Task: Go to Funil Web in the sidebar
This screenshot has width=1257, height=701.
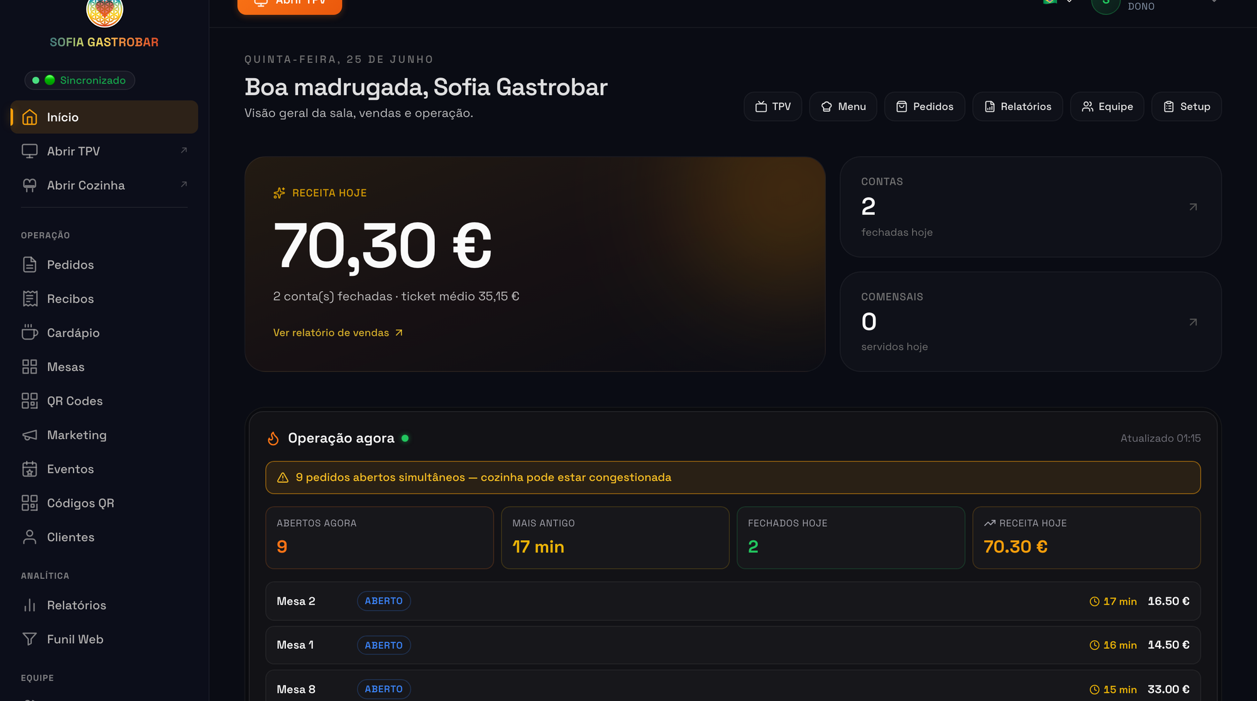Action: click(x=104, y=639)
